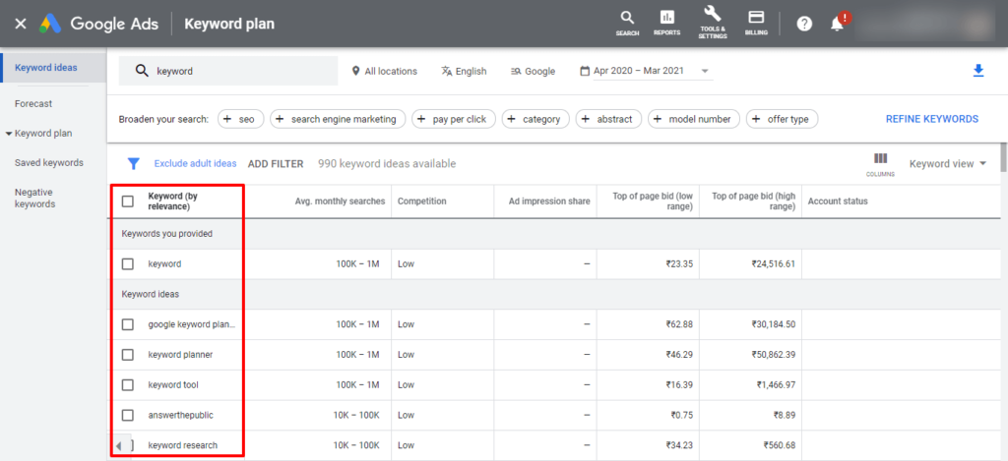Open the Search icon in the top bar
The width and height of the screenshot is (1008, 461).
coord(627,24)
